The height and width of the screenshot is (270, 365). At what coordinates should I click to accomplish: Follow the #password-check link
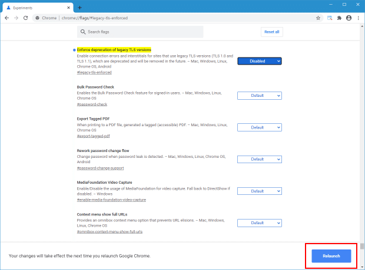pyautogui.click(x=92, y=104)
